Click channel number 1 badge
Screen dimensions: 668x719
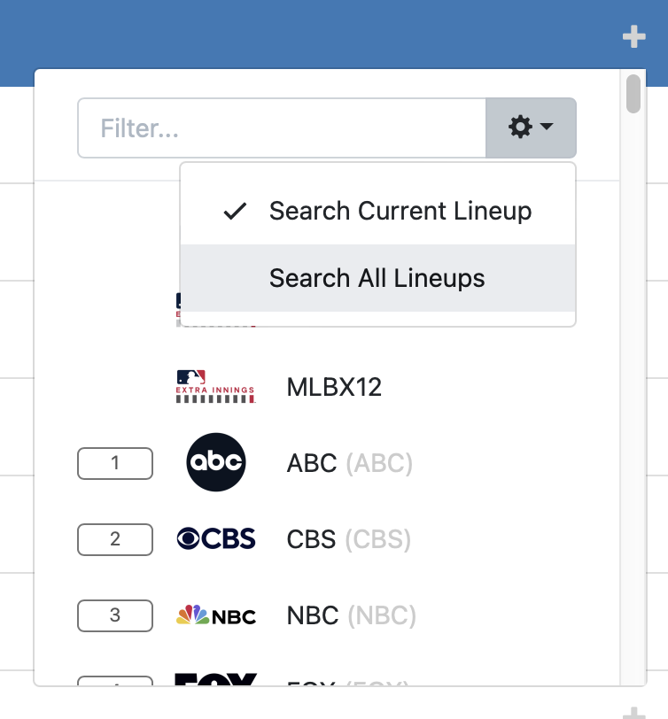(x=115, y=462)
